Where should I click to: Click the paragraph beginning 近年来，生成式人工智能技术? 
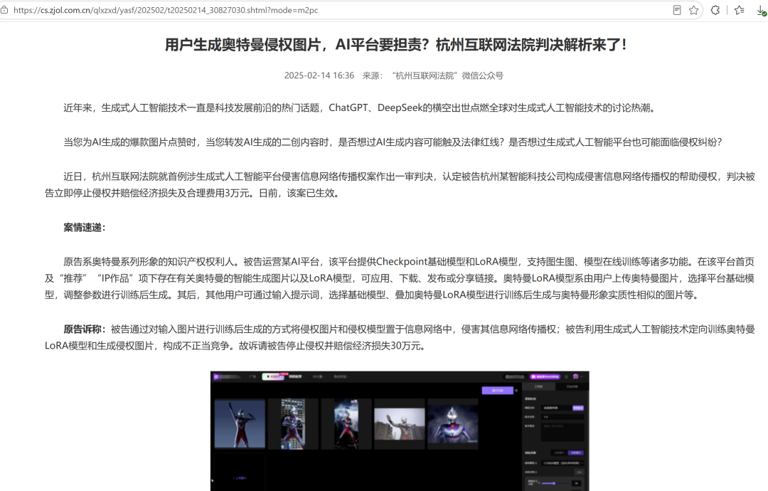(360, 107)
